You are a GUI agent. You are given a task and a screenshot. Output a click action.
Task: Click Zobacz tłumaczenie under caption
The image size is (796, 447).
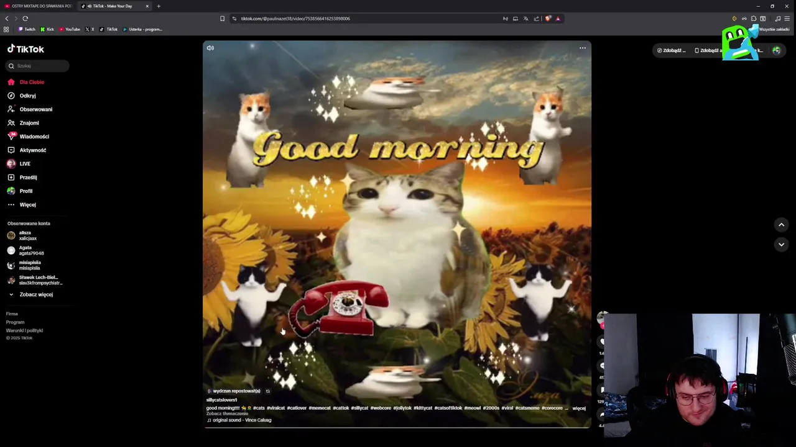[x=227, y=413]
